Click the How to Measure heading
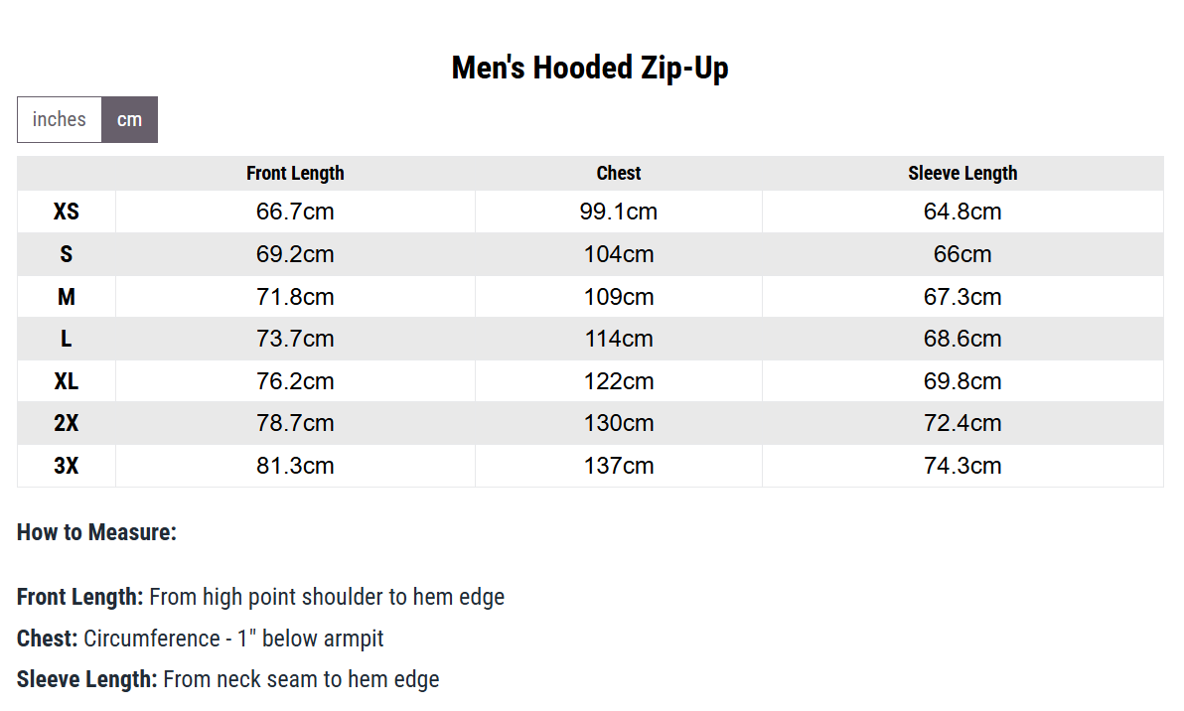 point(96,532)
